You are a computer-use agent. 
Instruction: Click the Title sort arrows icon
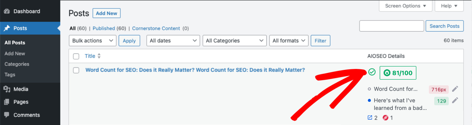coord(99,56)
